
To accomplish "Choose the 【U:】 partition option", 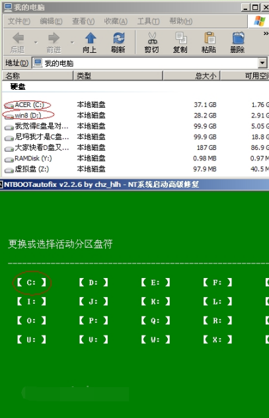I will click(x=31, y=339).
